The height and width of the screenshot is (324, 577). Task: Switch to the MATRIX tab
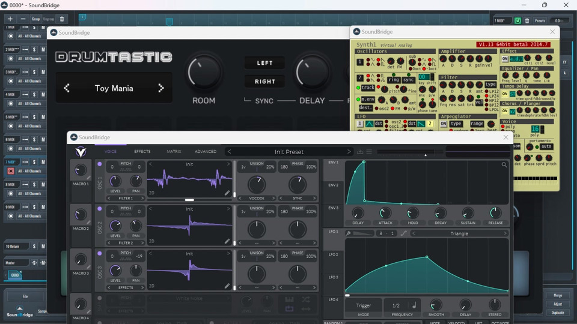(174, 152)
